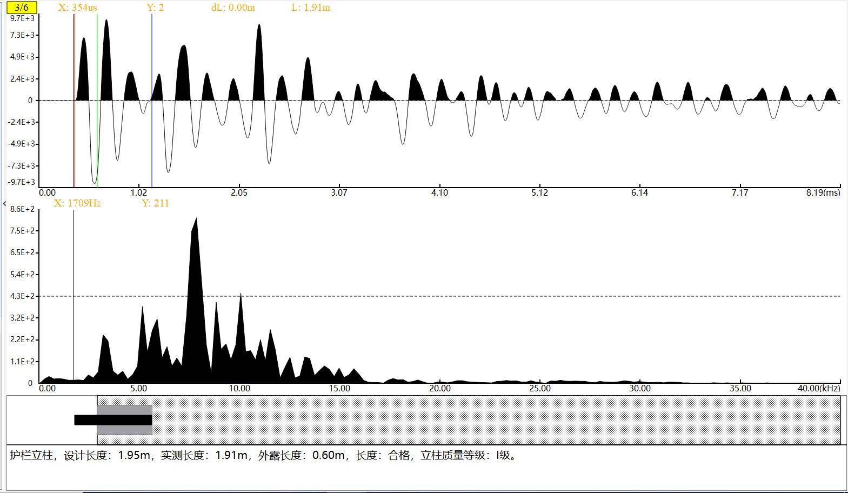Viewport: 848px width, 493px height.
Task: Expand the left panel collapse arrow
Action: (x=4, y=204)
